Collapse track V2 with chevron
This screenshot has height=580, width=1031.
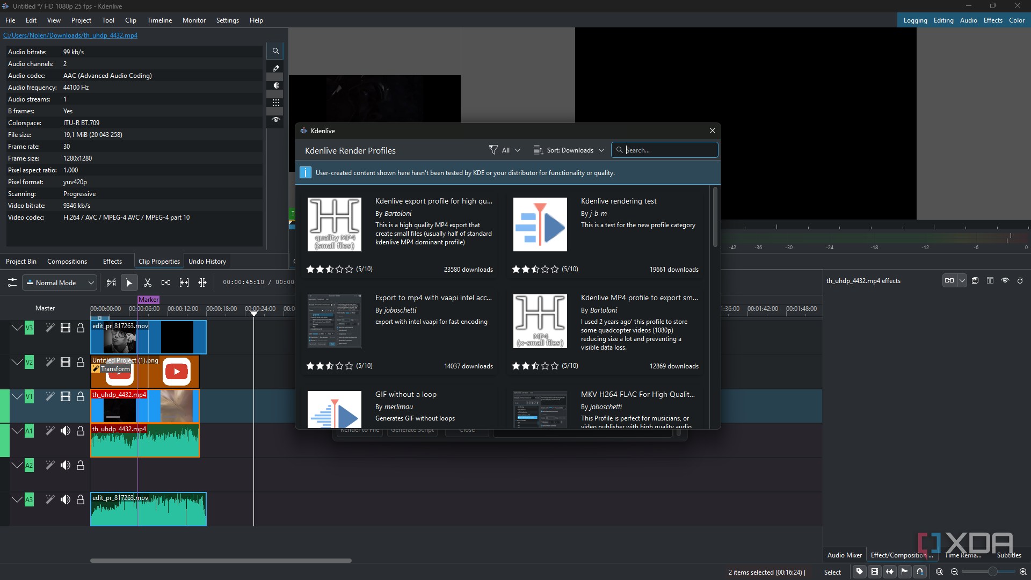(x=17, y=362)
